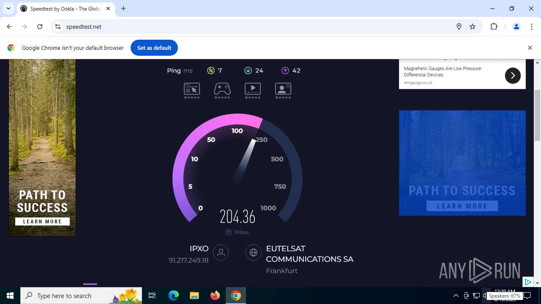Image resolution: width=541 pixels, height=304 pixels.
Task: Open the Windows Start menu
Action: tap(10, 296)
